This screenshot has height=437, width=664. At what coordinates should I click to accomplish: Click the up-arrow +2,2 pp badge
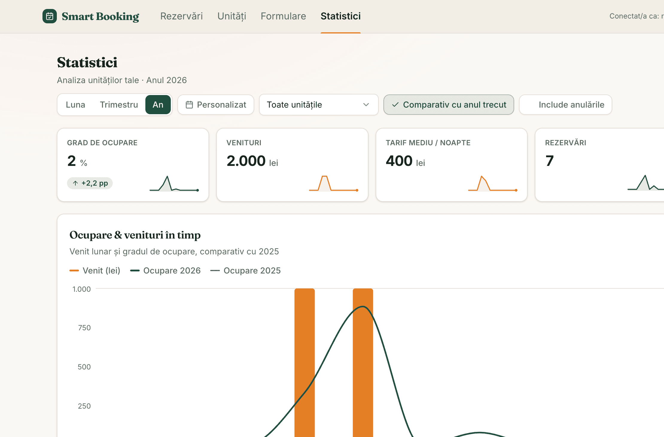coord(90,183)
